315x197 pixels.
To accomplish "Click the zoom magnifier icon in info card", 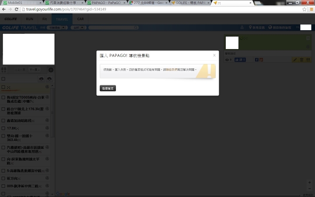I will 241,38.
